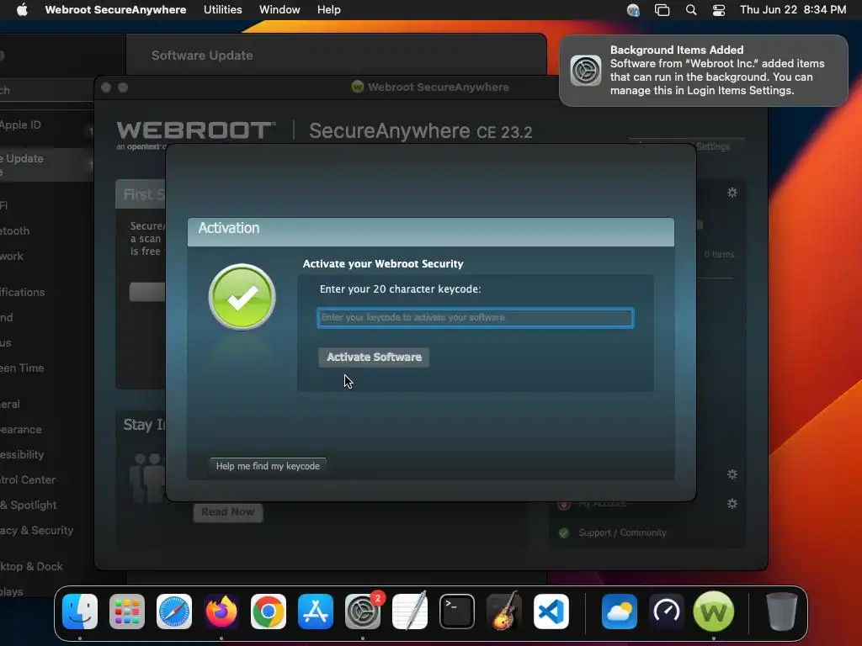Open Finder from the Dock
The height and width of the screenshot is (646, 862).
coord(80,611)
